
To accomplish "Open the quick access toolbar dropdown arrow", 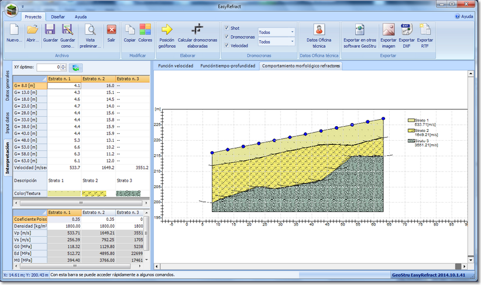I will [23, 6].
